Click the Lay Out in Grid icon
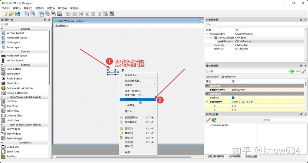This screenshot has width=308, height=163. coord(93,14)
